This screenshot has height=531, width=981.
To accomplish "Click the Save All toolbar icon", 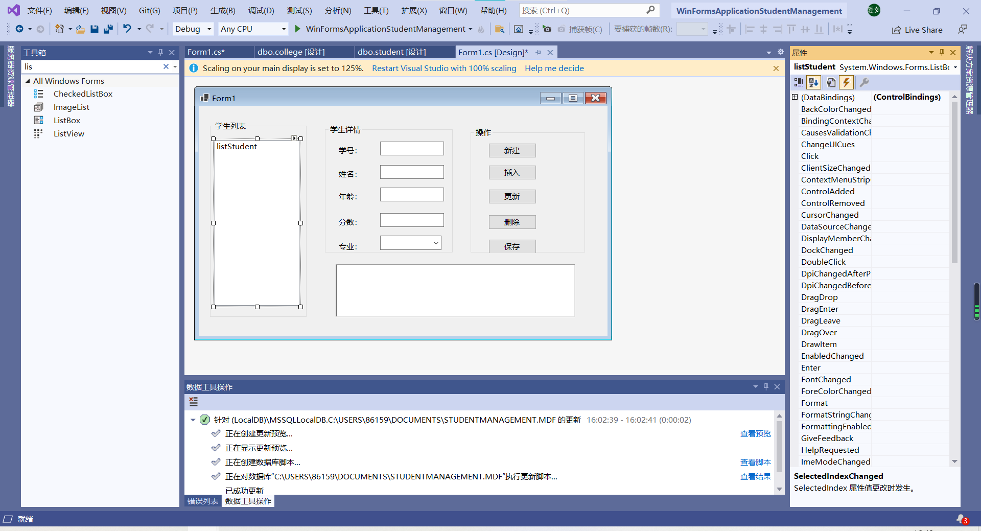I will tap(108, 29).
